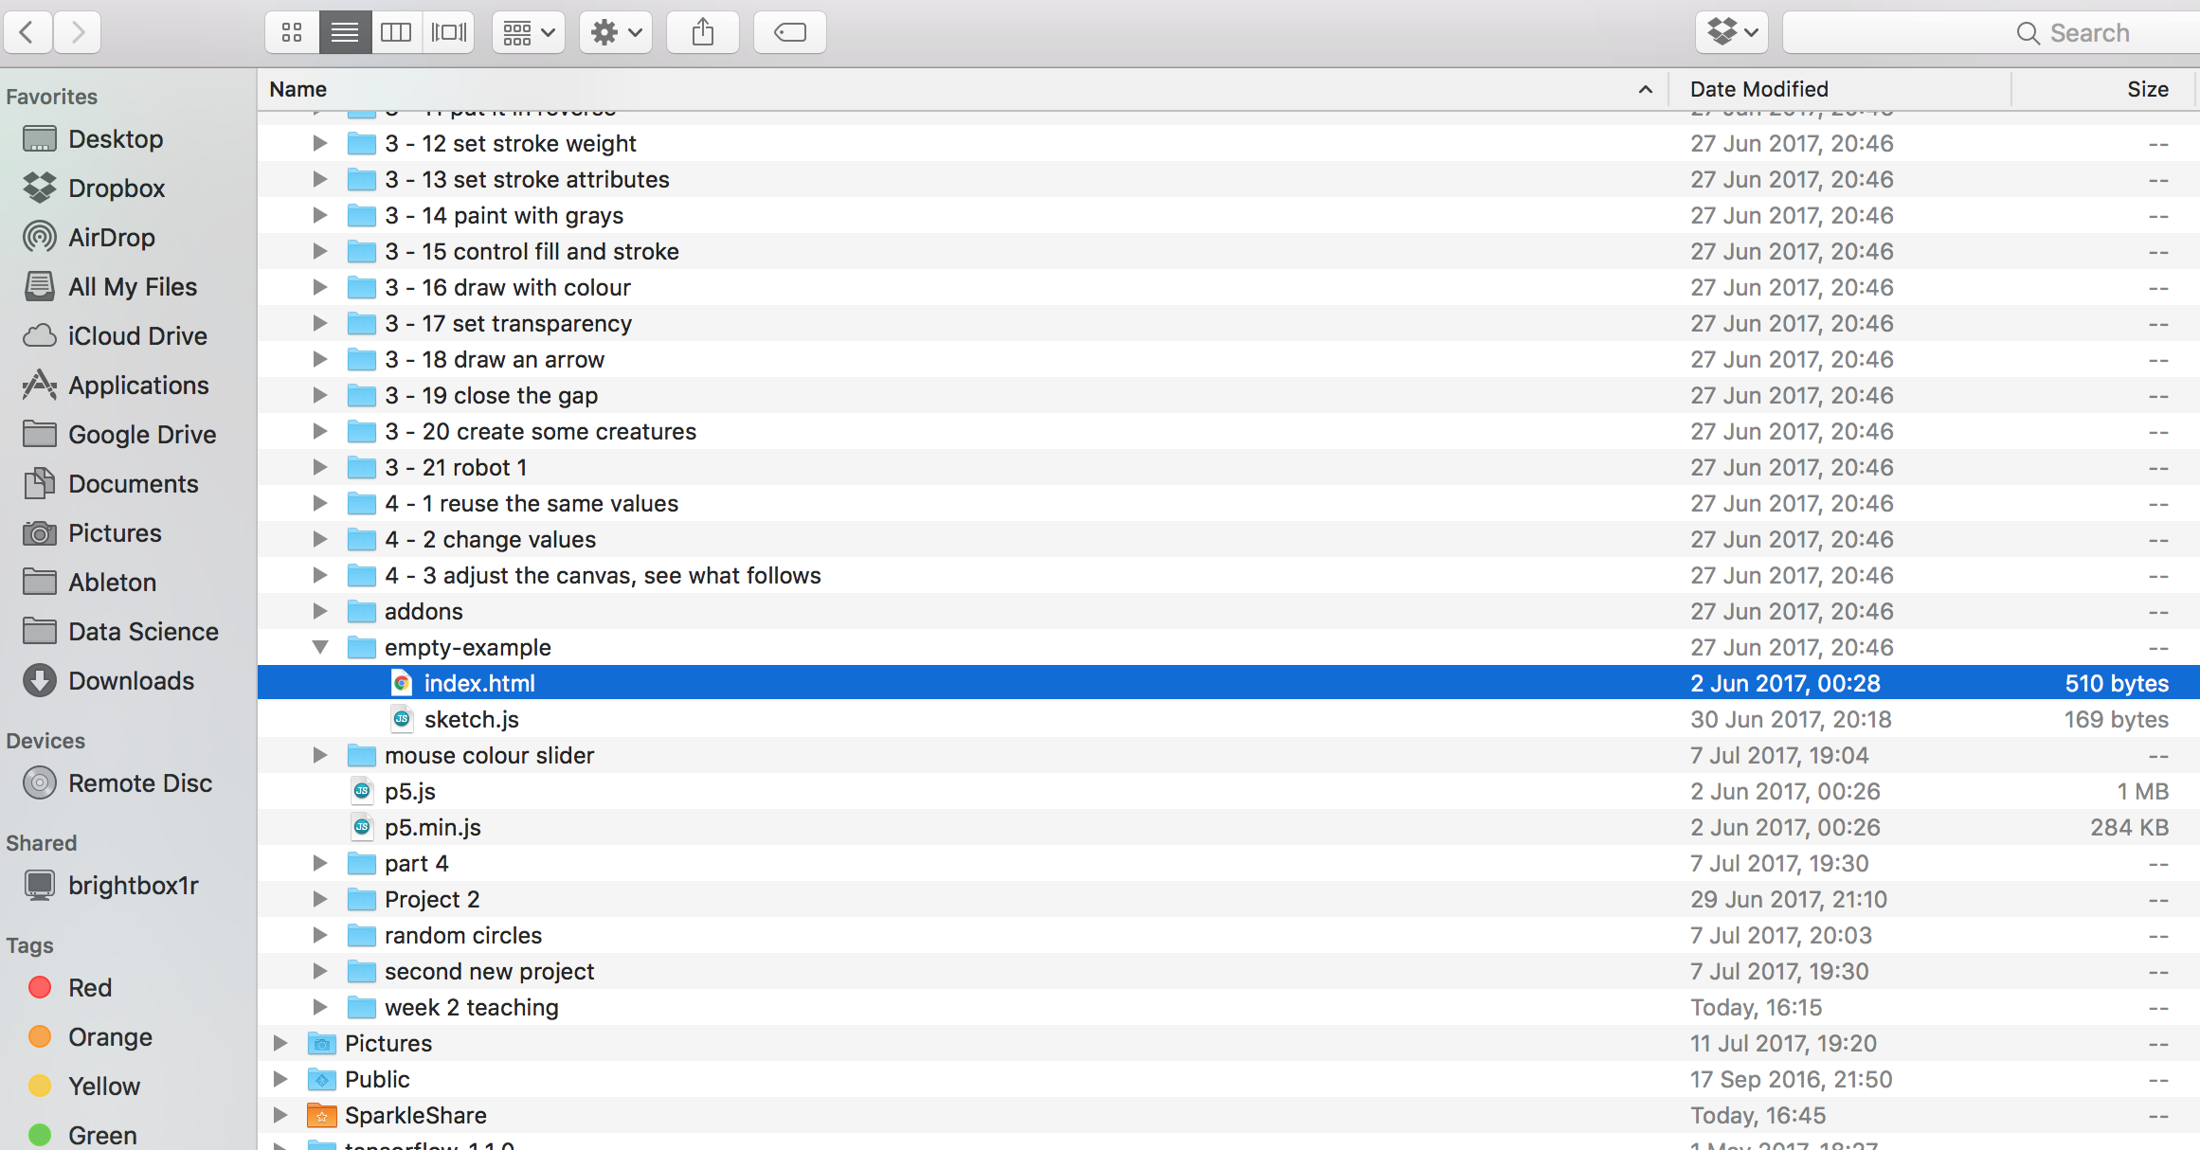2200x1150 pixels.
Task: Select the sketch.js file
Action: [471, 720]
